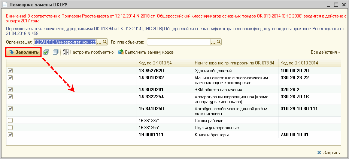This screenshot has width=349, height=159.
Task: Focus the Группа объектов input field
Action: (179, 42)
